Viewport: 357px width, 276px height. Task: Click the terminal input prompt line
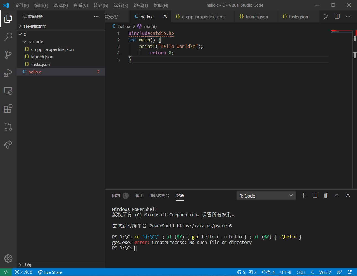pyautogui.click(x=125, y=248)
